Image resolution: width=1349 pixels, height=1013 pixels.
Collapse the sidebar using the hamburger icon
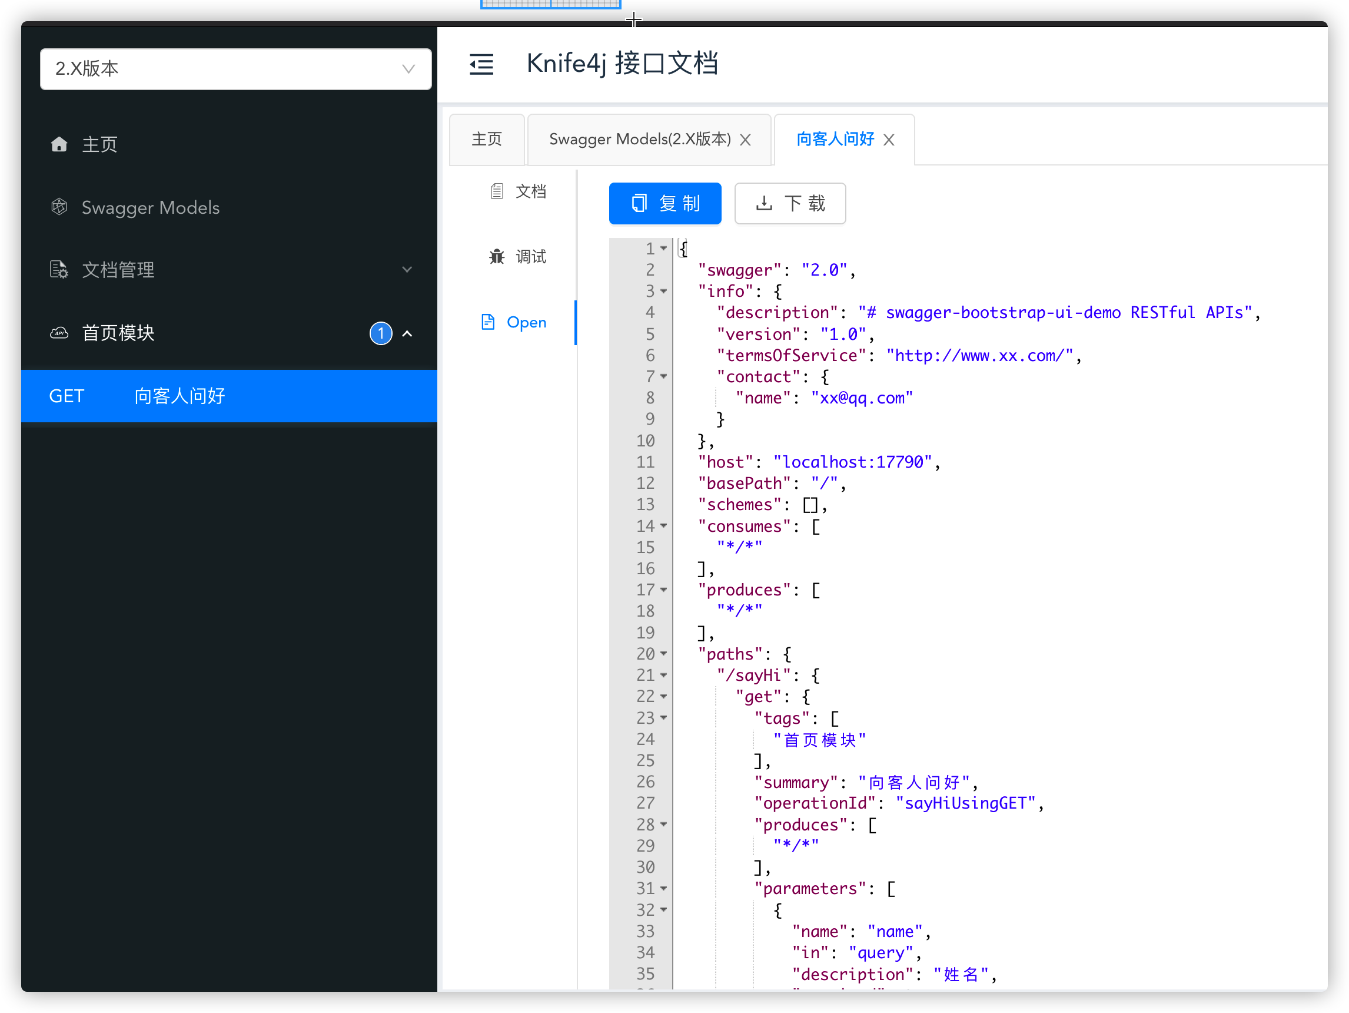click(481, 64)
